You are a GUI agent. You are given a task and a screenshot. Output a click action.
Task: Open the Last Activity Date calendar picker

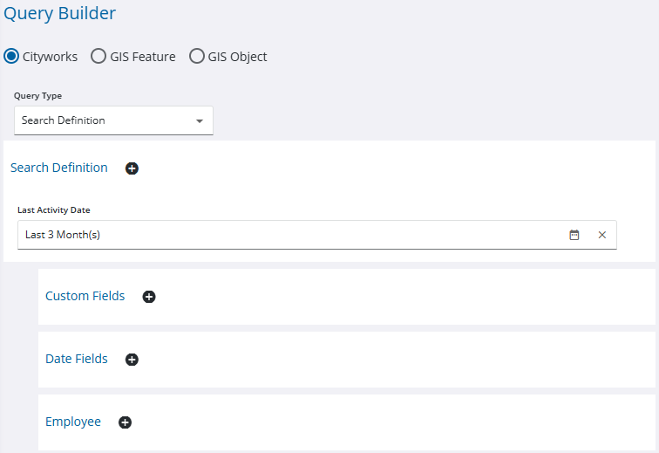(574, 235)
